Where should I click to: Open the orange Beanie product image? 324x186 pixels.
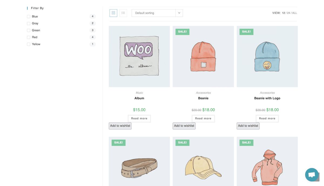pos(203,57)
